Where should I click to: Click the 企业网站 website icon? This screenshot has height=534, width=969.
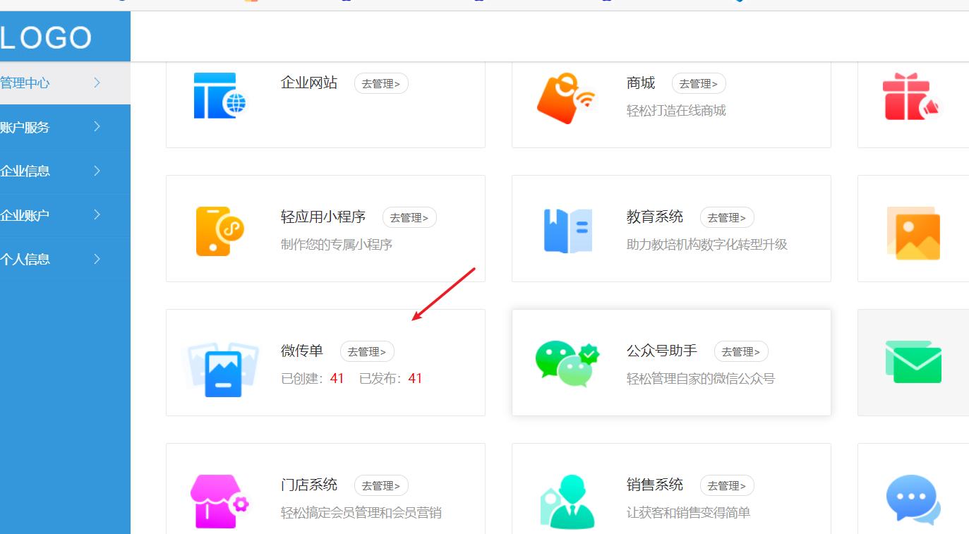coord(219,94)
